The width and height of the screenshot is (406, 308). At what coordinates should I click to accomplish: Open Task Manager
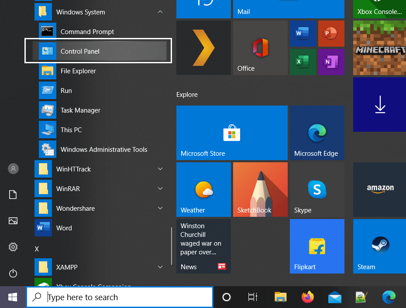click(80, 110)
